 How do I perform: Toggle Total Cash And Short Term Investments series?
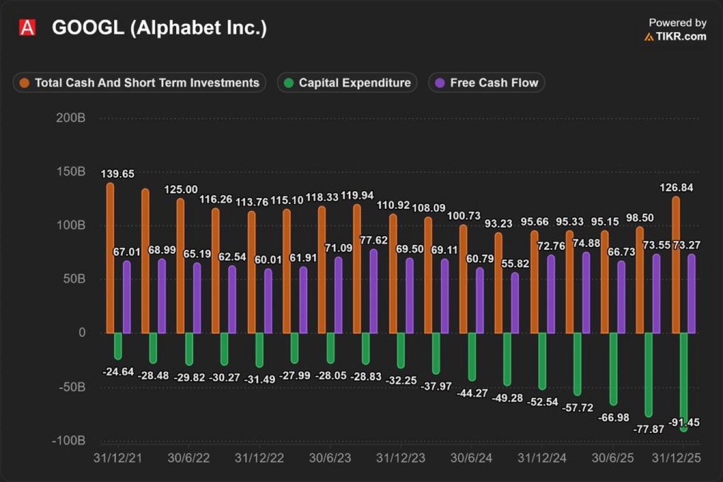pyautogui.click(x=147, y=83)
